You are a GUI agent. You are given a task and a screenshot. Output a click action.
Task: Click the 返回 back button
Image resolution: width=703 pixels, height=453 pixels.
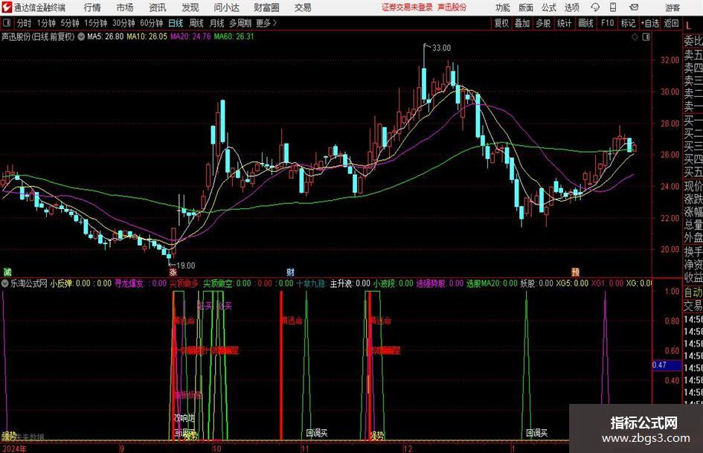tap(671, 23)
